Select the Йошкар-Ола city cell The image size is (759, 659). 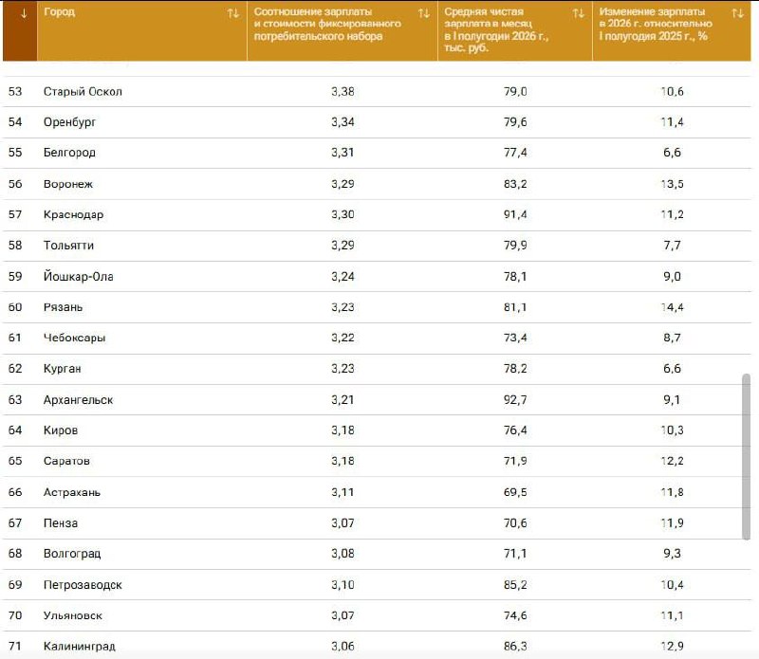tap(79, 276)
